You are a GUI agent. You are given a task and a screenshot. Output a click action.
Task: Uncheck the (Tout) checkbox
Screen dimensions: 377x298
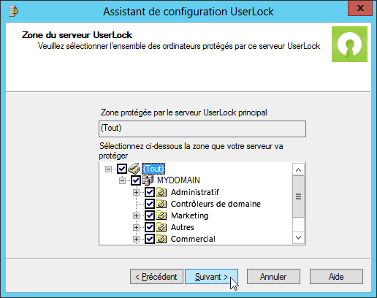click(122, 169)
